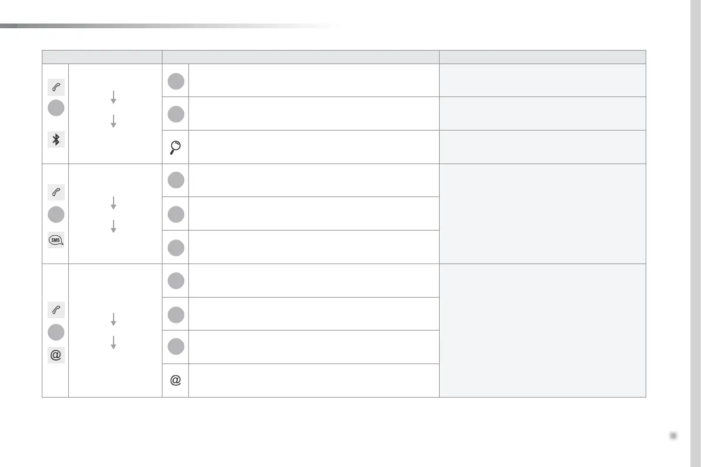Screen dimensions: 701x467
Task: Click the vertical scrollbar on the right edge
Action: pos(695,233)
